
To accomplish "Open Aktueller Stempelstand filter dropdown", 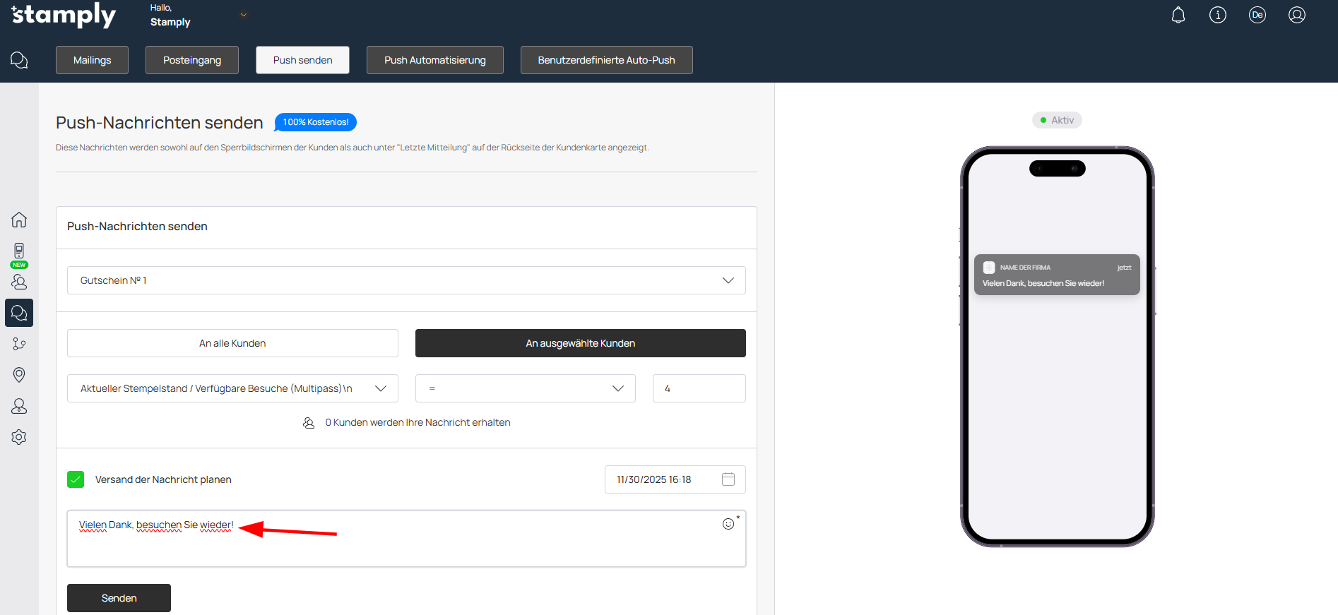I will click(x=232, y=388).
